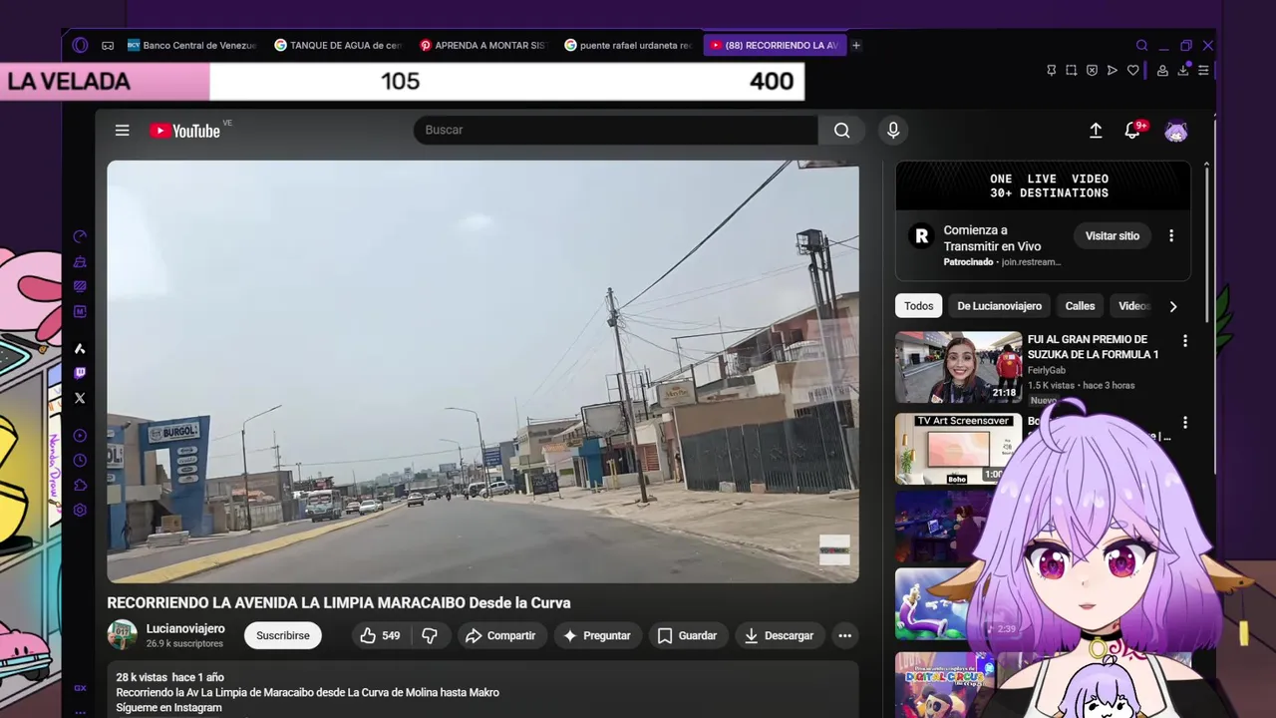Select the De Lucianoviajero chip

999,306
